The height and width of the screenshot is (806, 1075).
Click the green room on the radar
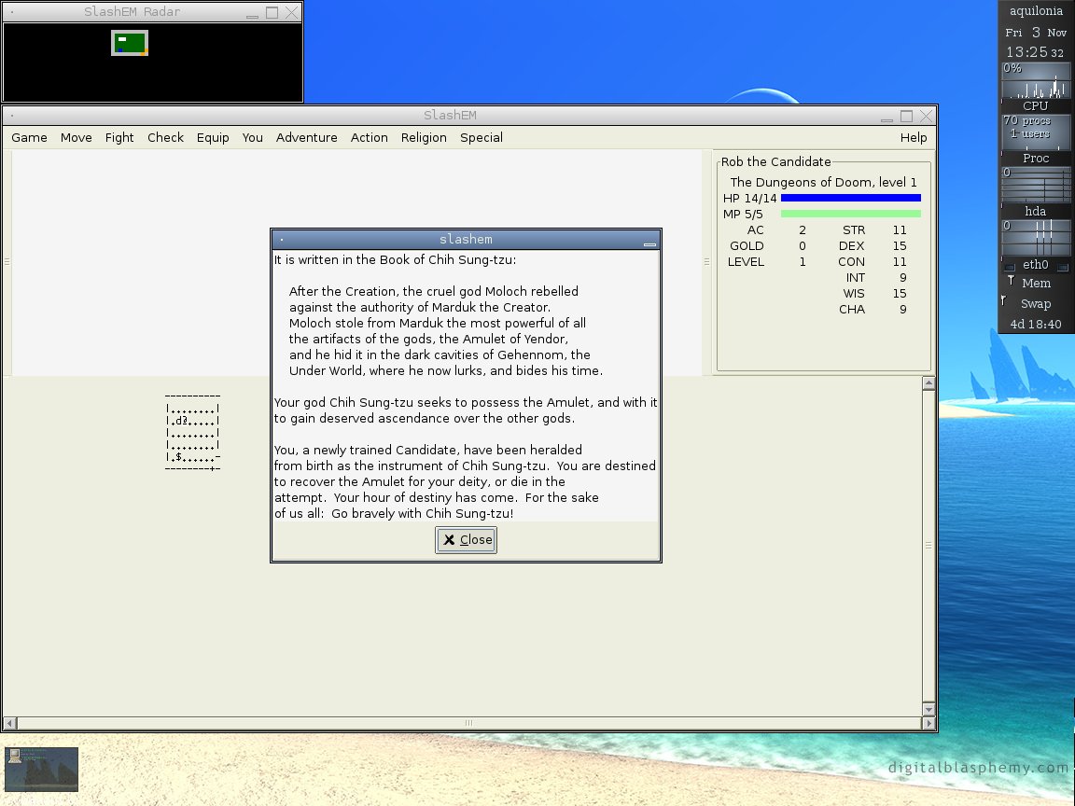point(130,43)
